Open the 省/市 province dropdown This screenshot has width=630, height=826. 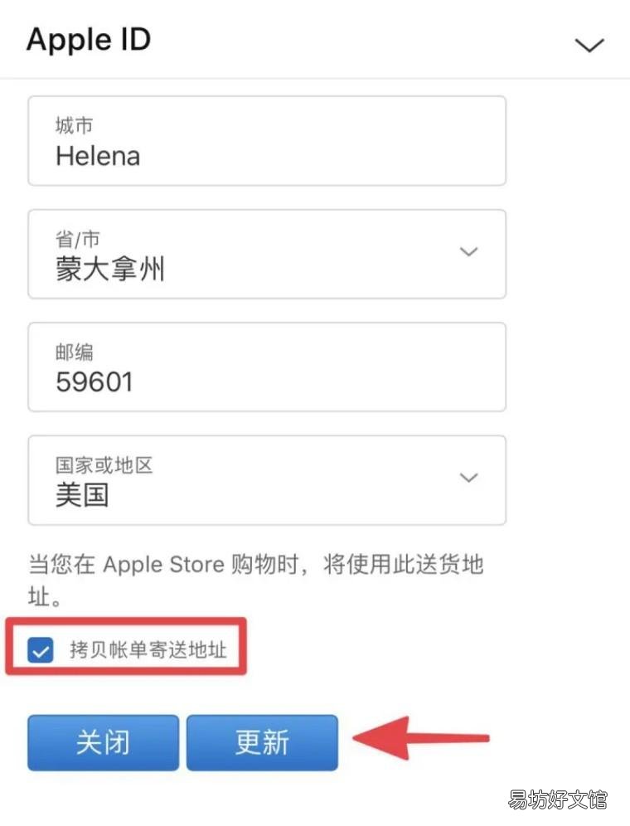469,252
